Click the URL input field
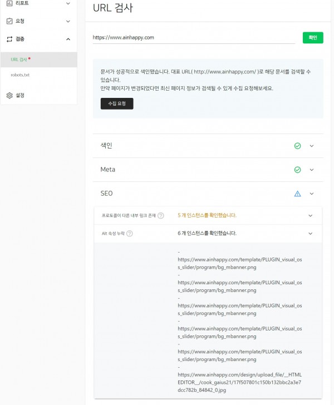Image resolution: width=334 pixels, height=405 pixels. click(193, 38)
